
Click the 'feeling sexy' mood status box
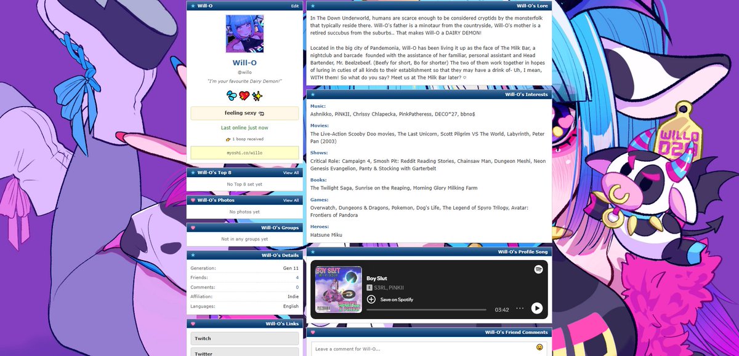244,113
